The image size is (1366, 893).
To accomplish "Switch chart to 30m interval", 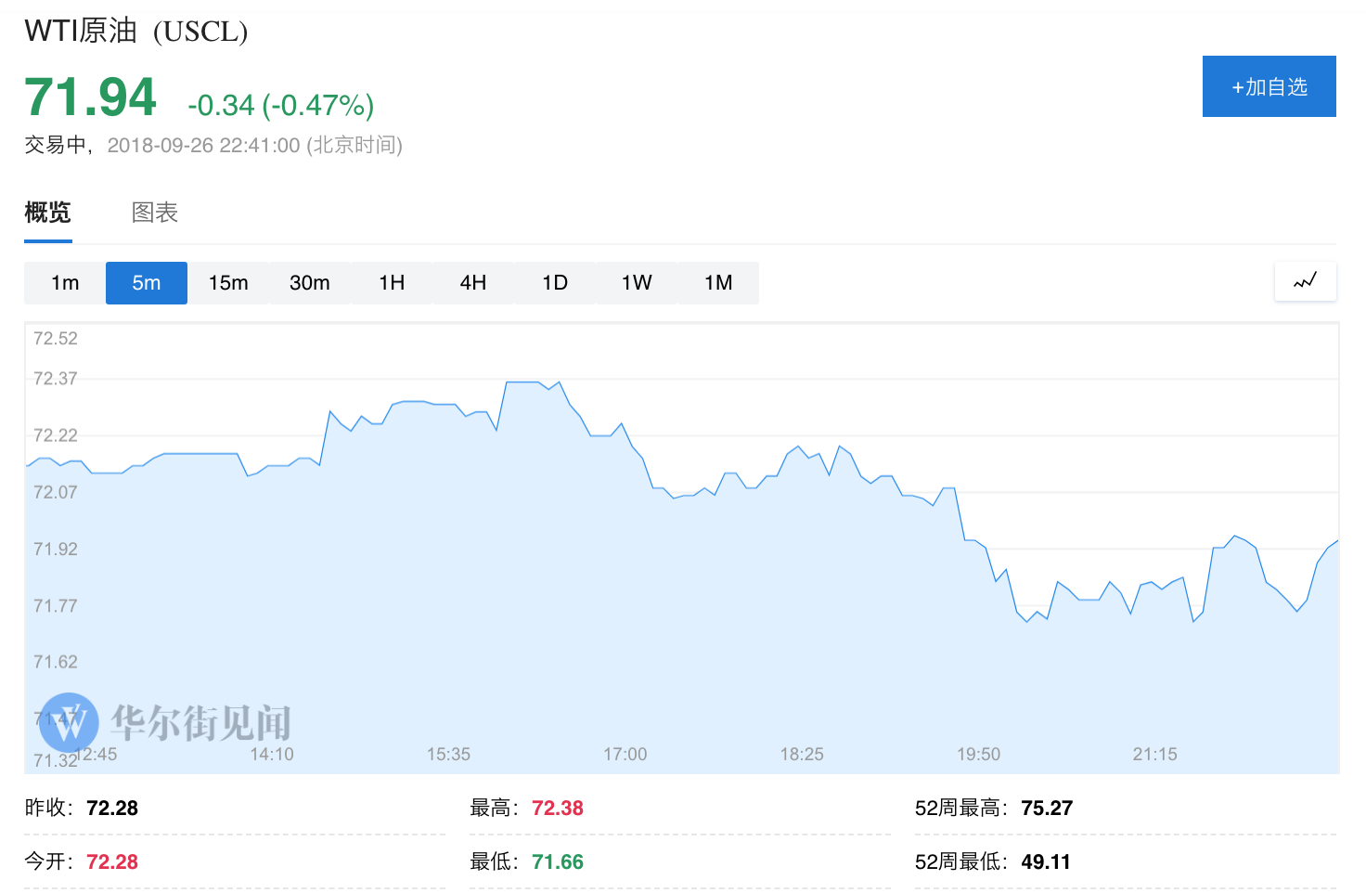I will tap(310, 283).
